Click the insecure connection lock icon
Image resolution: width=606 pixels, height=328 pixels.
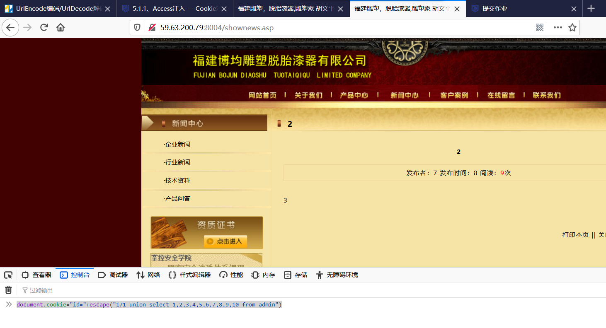[152, 28]
